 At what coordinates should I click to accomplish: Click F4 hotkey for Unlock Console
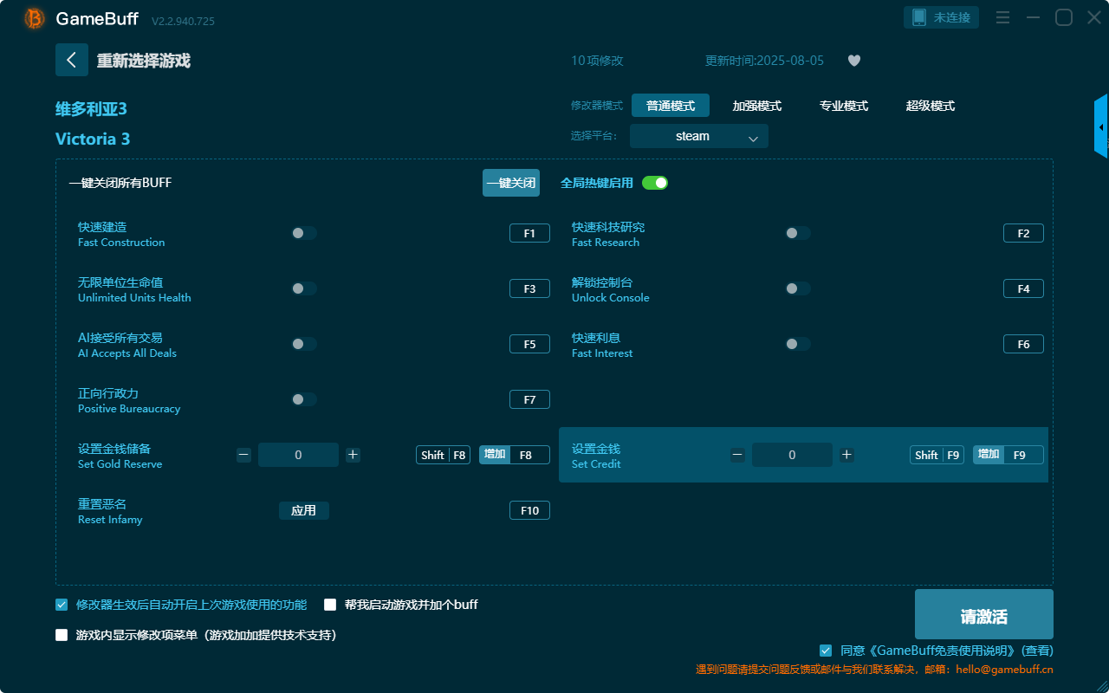click(1023, 288)
